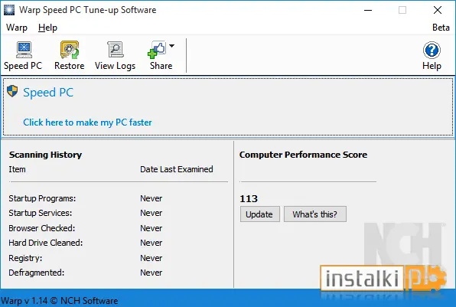456x307 pixels.
Task: Click the Warp app icon in title bar
Action: pyautogui.click(x=9, y=10)
